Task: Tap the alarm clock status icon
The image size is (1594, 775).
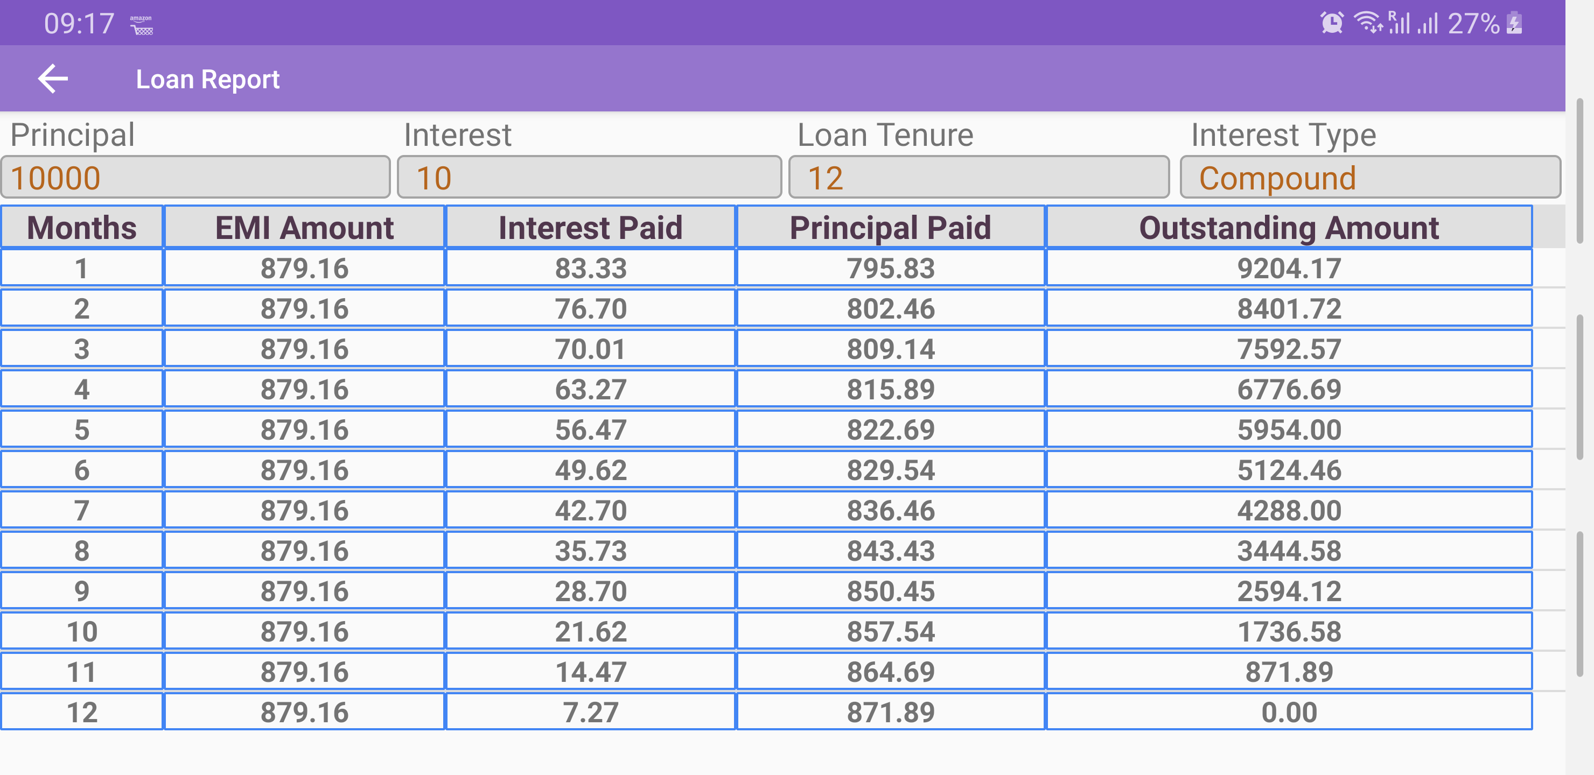Action: [1332, 23]
